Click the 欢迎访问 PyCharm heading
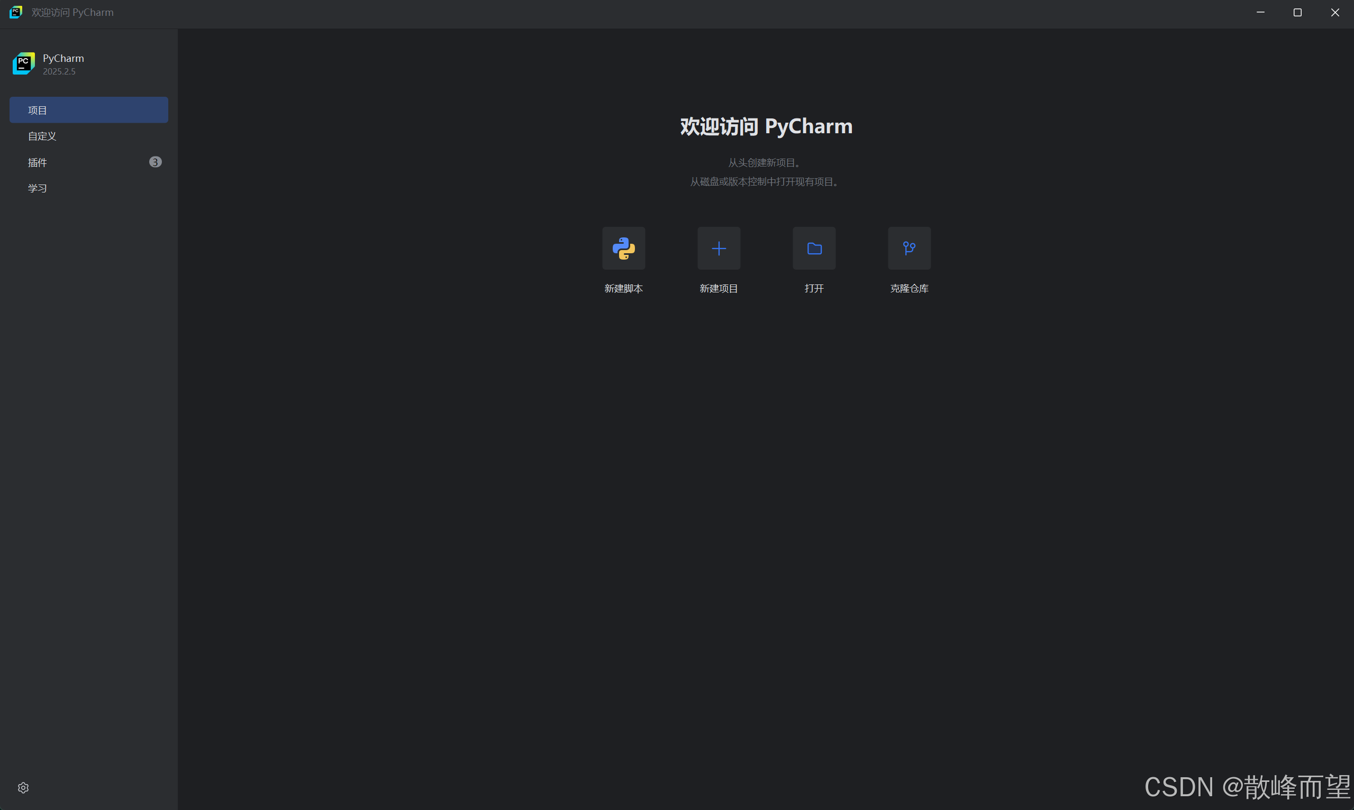This screenshot has height=810, width=1354. click(x=766, y=126)
